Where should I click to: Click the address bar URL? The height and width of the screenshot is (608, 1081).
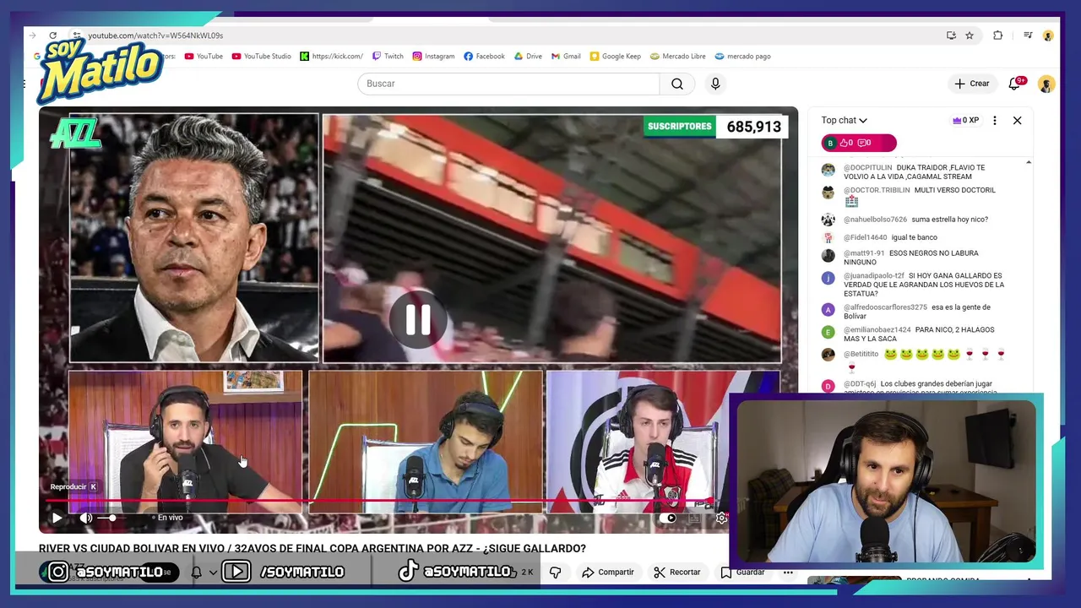155,35
